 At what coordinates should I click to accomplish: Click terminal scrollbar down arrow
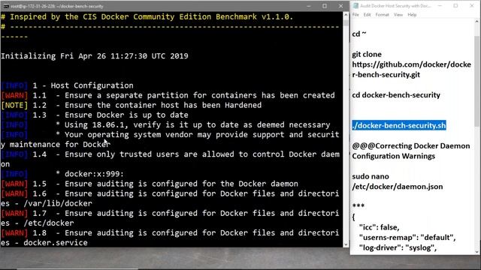(x=346, y=244)
